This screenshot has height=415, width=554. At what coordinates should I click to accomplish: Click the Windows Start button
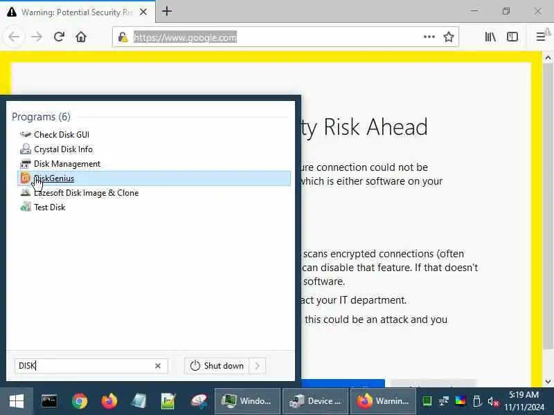pos(16,401)
